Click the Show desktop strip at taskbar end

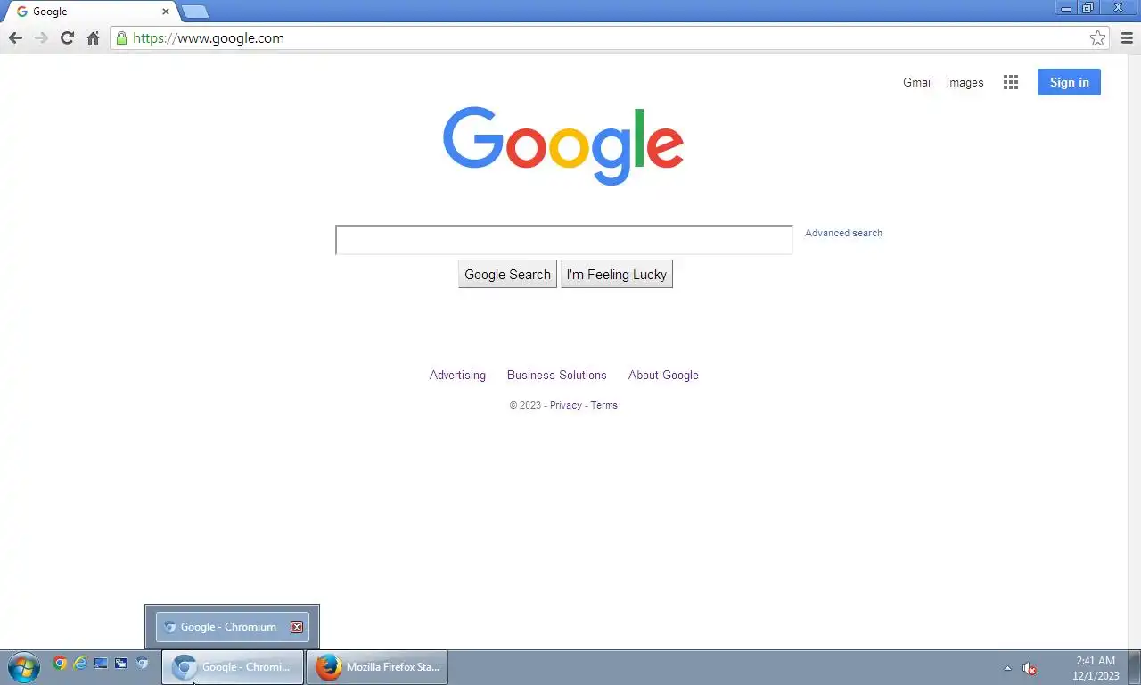[x=1134, y=667]
